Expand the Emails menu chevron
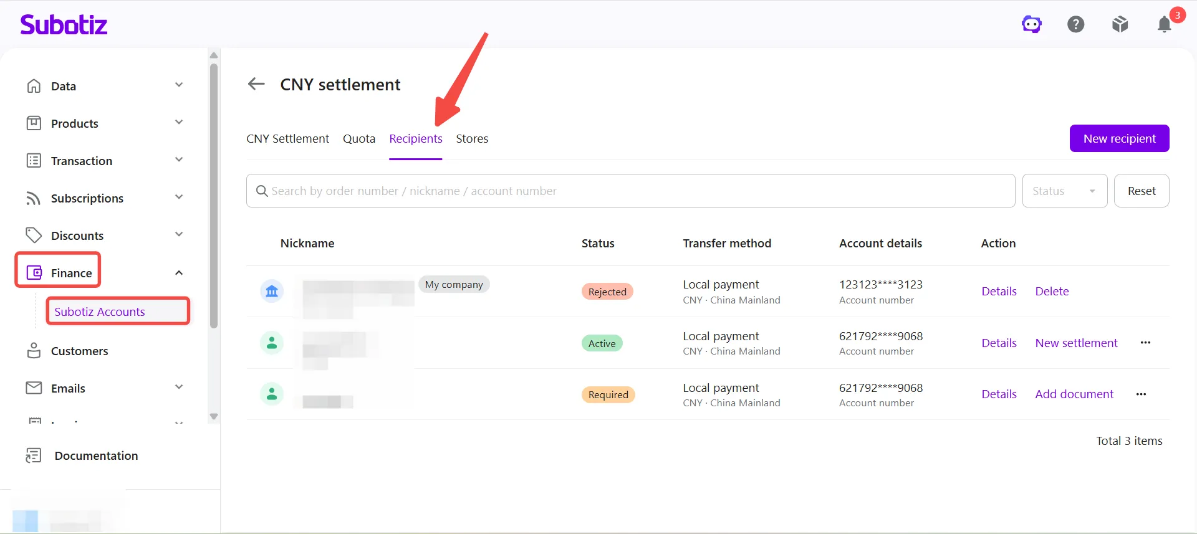Screen dimensions: 1197x534 179,387
